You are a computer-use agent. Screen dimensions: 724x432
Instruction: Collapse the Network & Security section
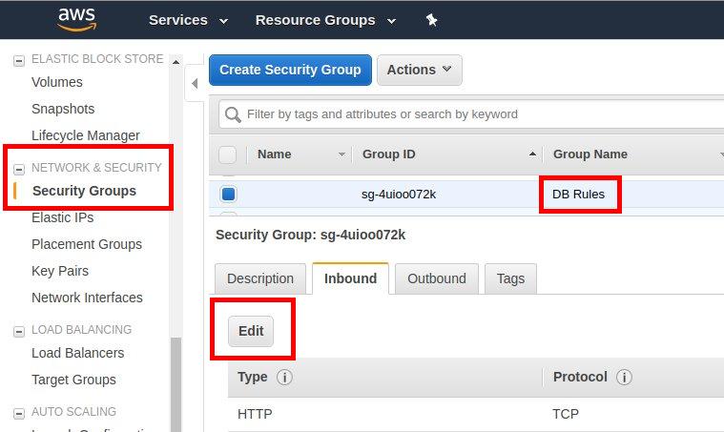[19, 169]
